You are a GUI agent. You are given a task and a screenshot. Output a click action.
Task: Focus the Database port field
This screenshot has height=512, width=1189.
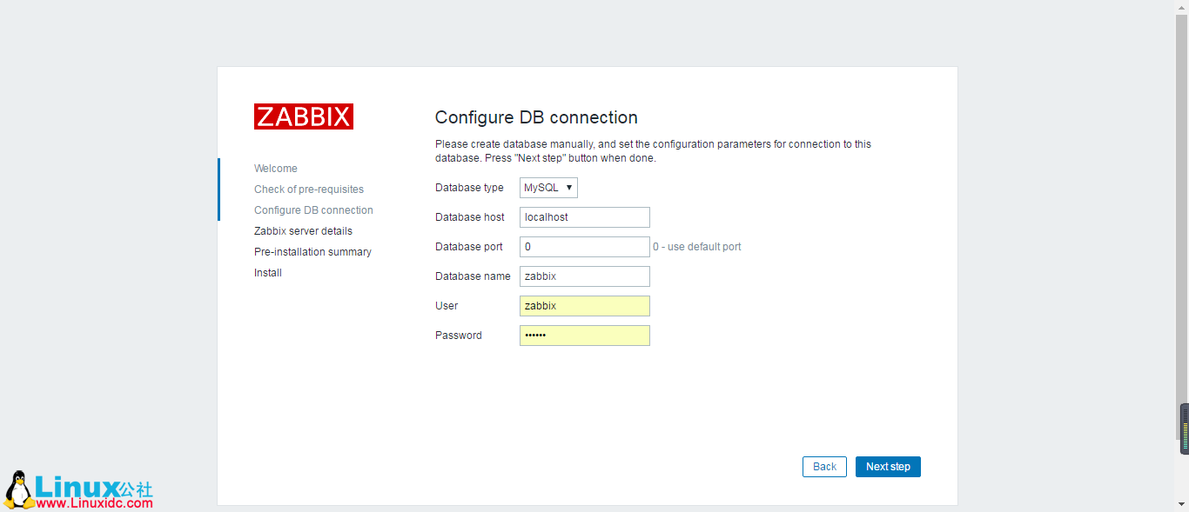[584, 246]
